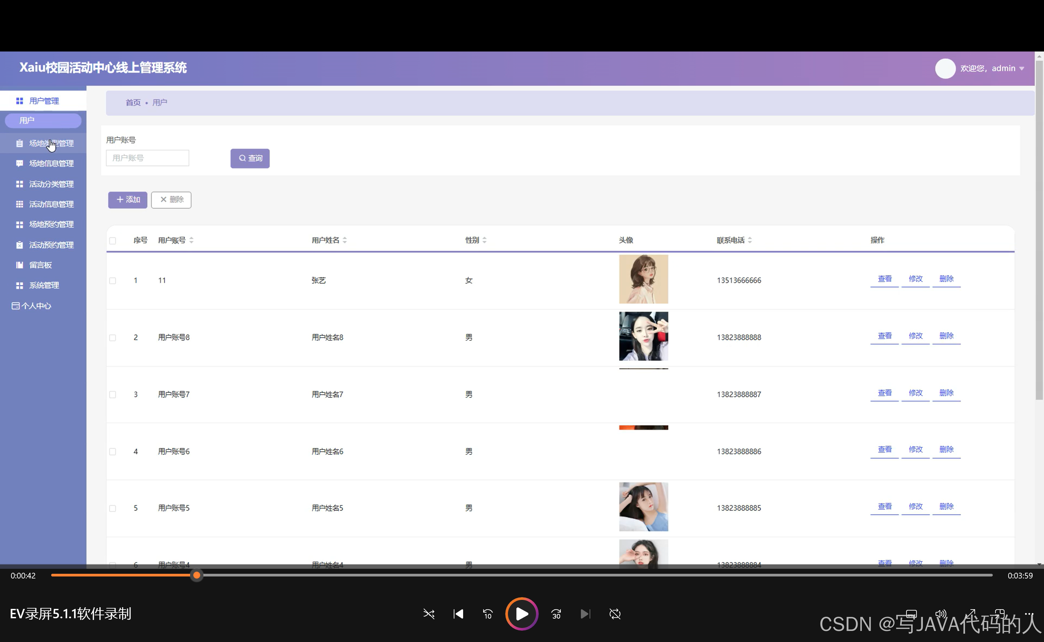Rewind the video 10 seconds
The height and width of the screenshot is (642, 1044).
488,614
